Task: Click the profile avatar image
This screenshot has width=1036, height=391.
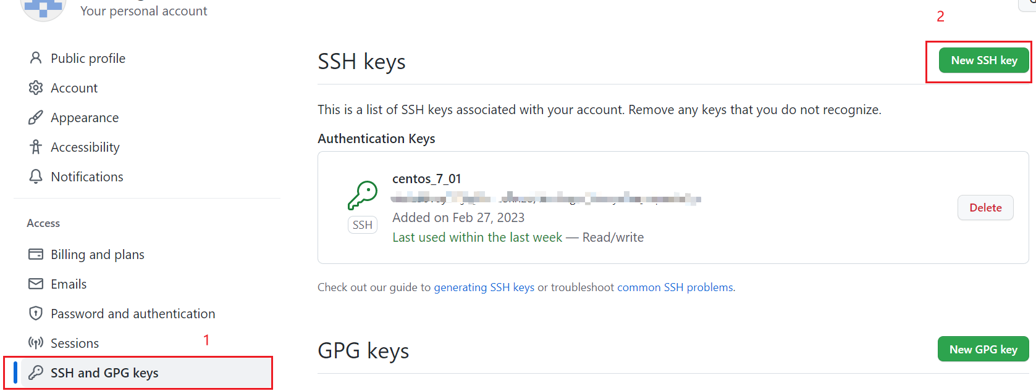Action: tap(43, 7)
